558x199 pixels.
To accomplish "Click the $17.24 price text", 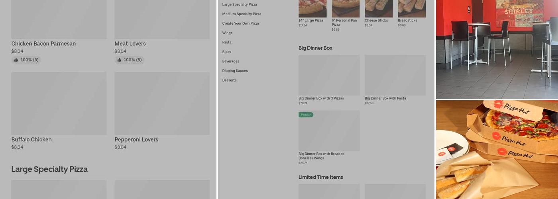I will tap(303, 25).
